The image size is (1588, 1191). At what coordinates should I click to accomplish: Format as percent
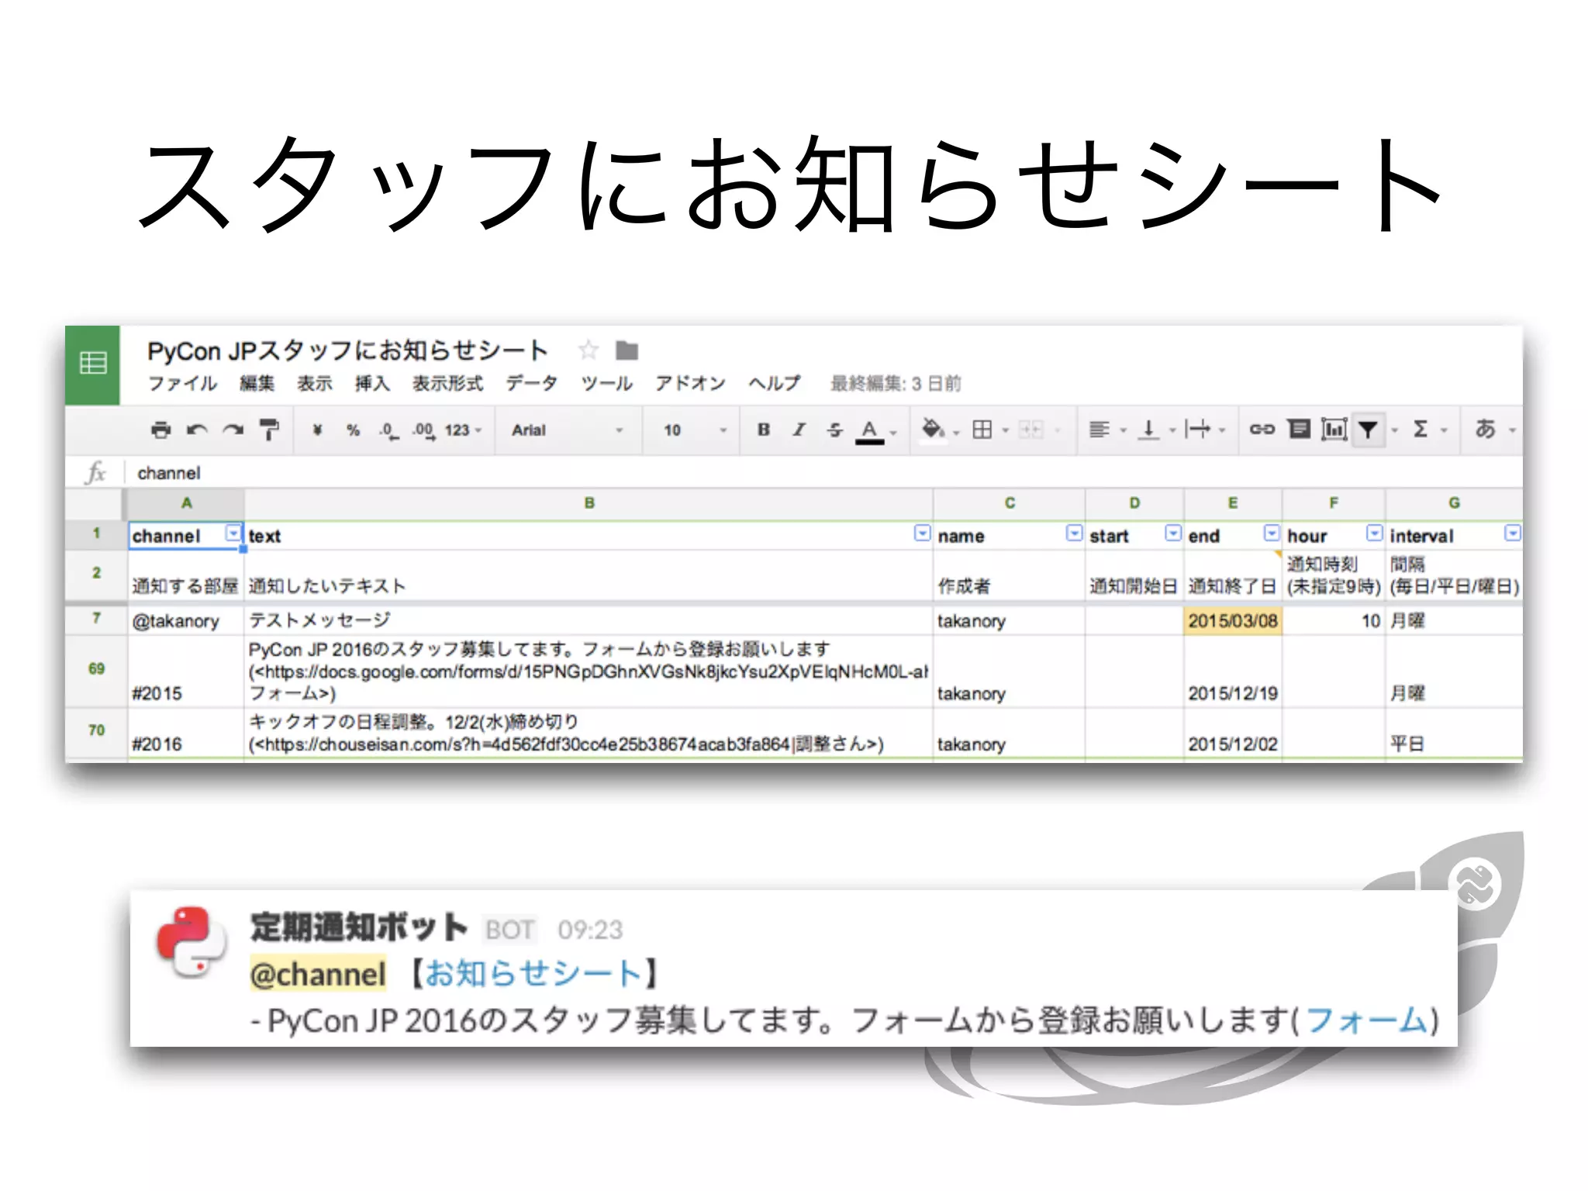354,430
